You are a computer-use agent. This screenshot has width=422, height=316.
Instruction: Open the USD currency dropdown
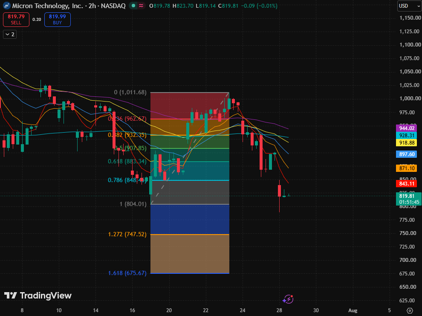[409, 6]
